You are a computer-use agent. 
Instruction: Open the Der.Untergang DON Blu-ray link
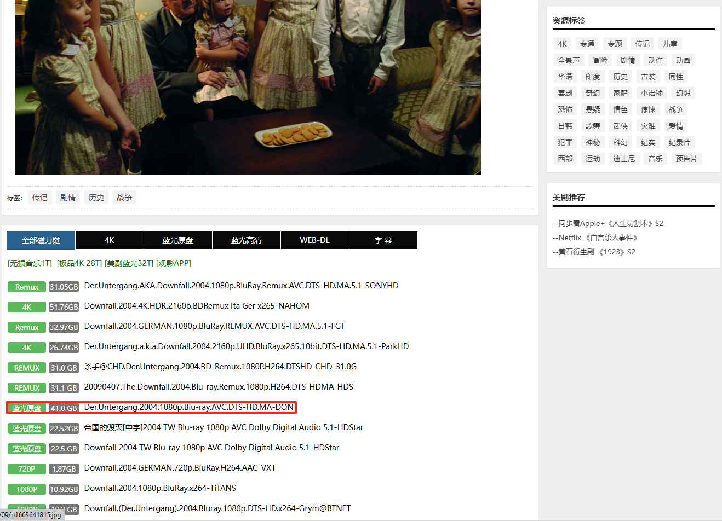(189, 407)
